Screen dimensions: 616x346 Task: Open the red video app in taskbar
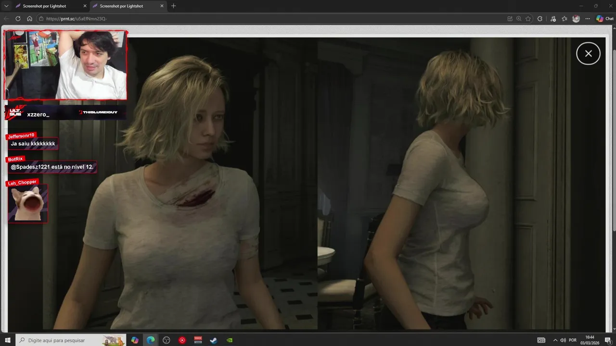point(198,340)
